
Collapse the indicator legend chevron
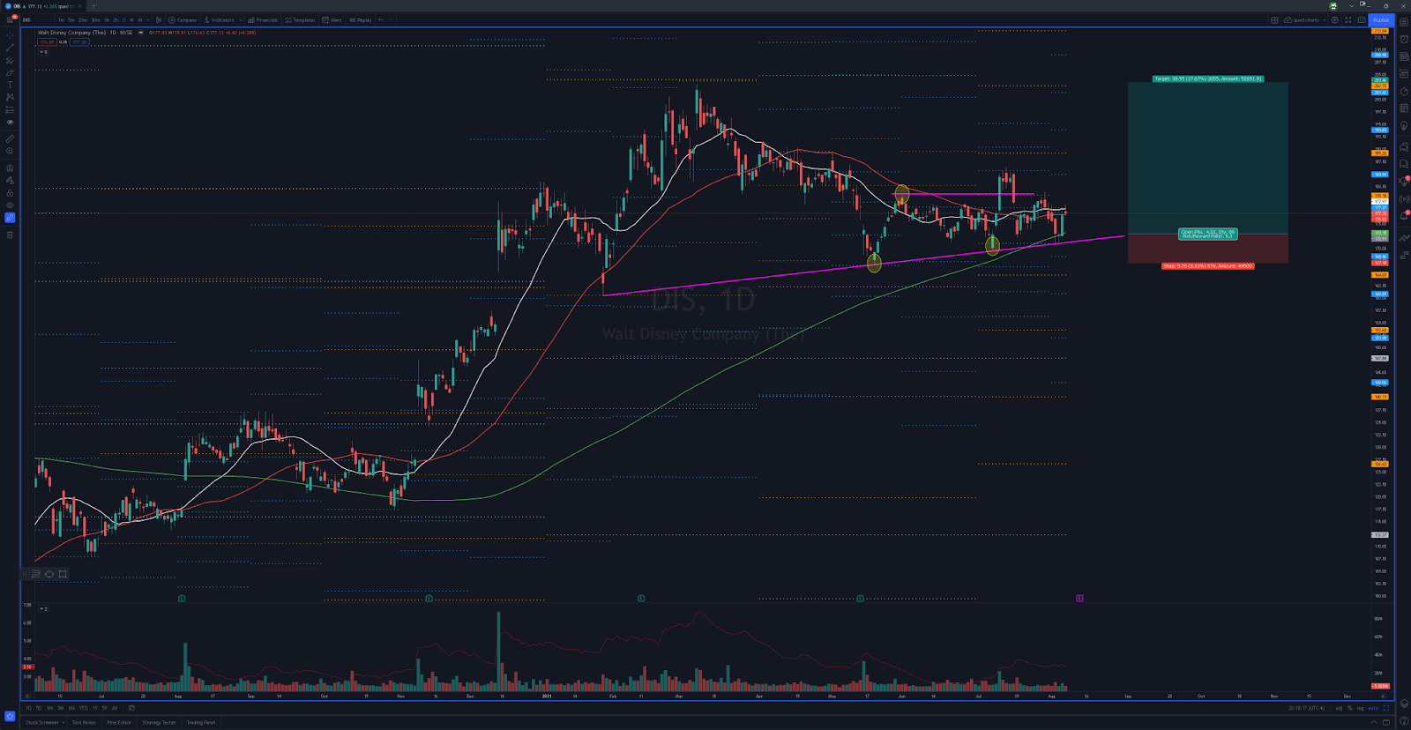coord(41,52)
